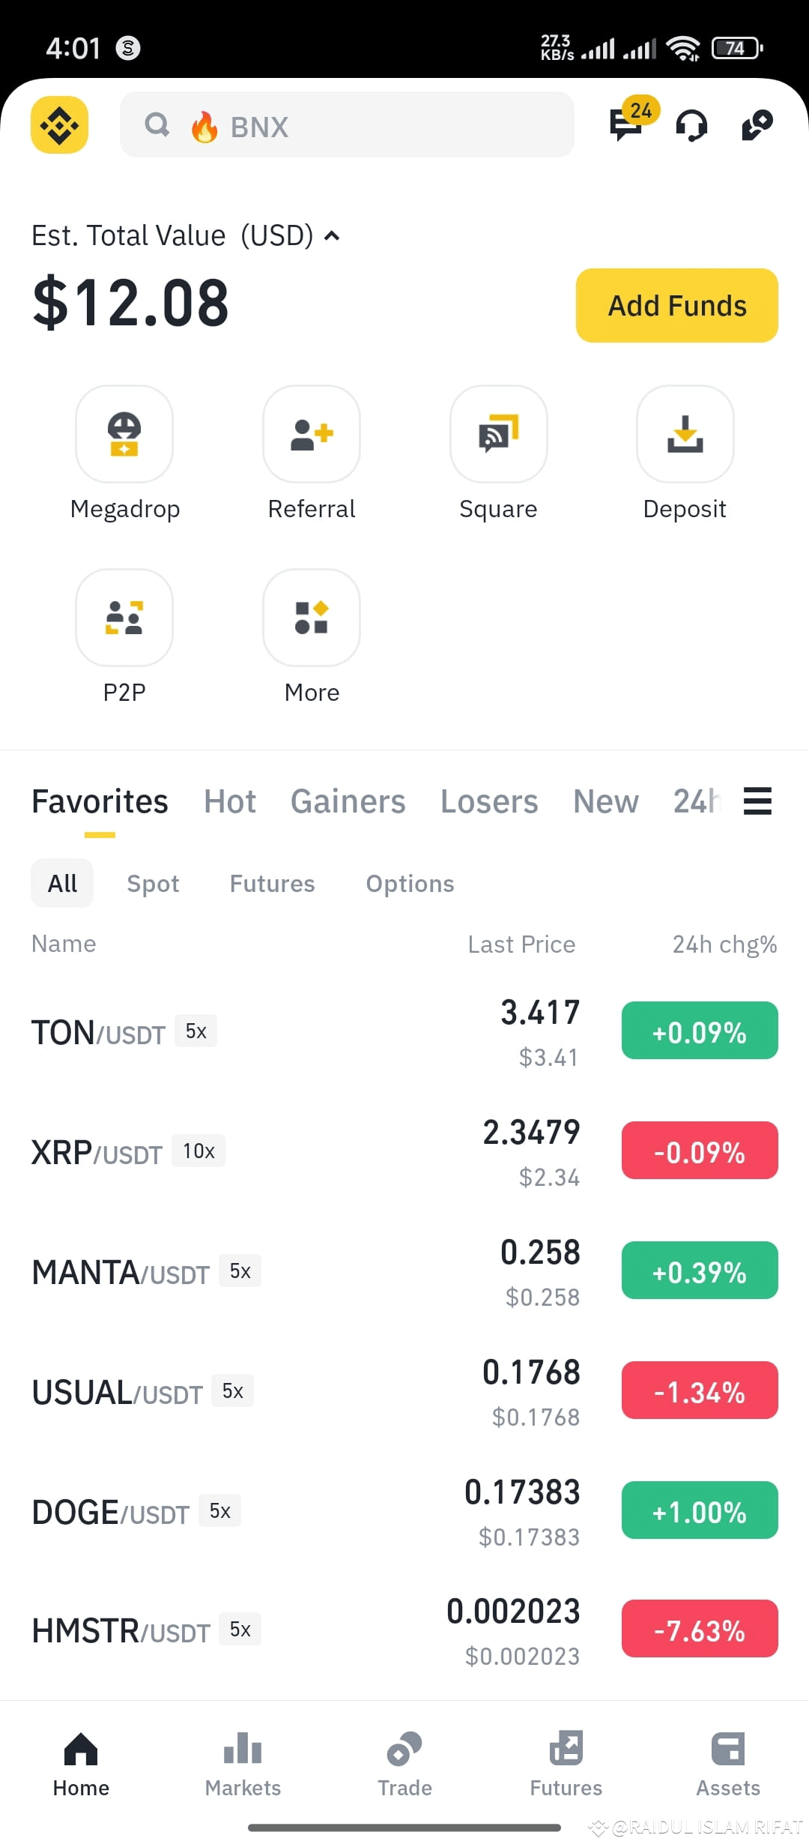Open the messages icon showing the 24 badge
This screenshot has width=809, height=1844.
(628, 123)
